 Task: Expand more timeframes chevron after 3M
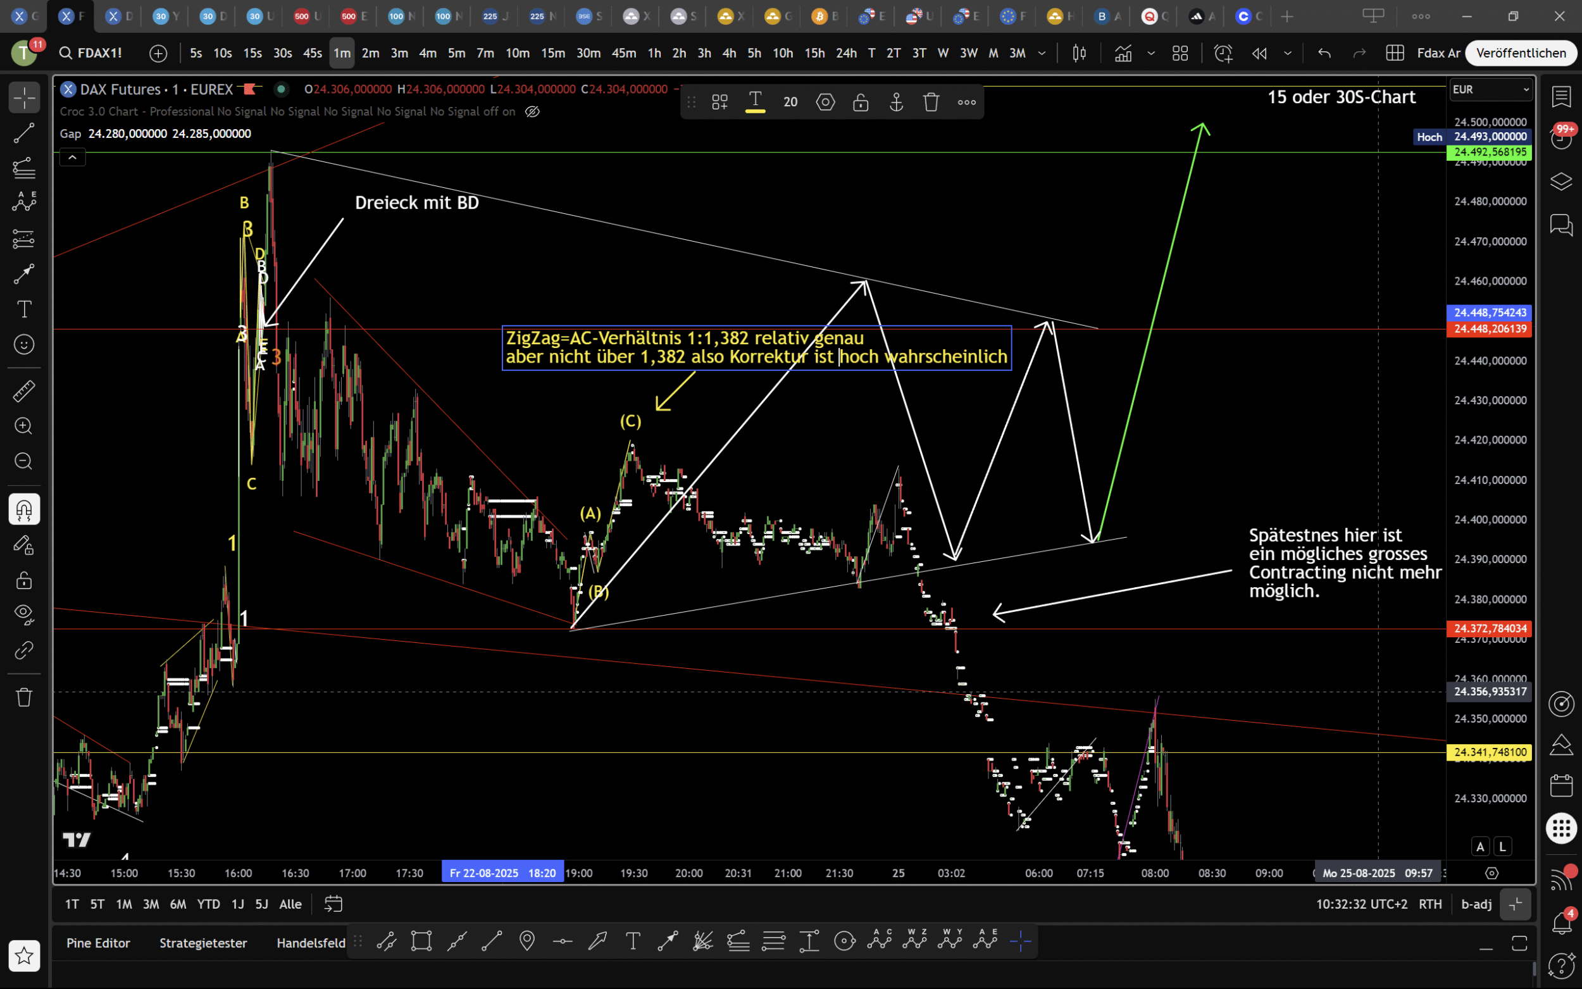(1042, 53)
